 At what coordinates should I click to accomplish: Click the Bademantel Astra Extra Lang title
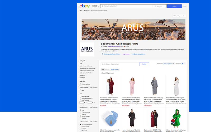(x=154, y=99)
